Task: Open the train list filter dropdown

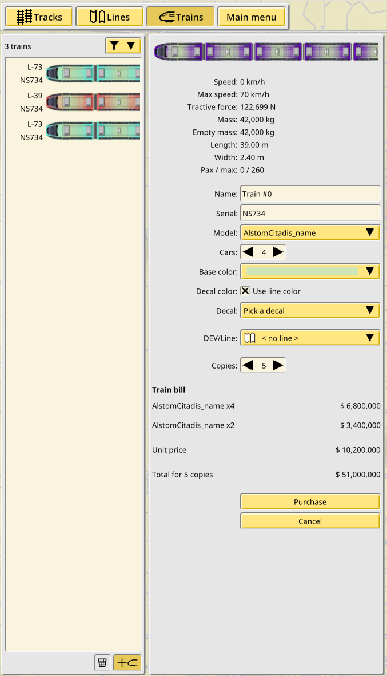Action: 123,46
